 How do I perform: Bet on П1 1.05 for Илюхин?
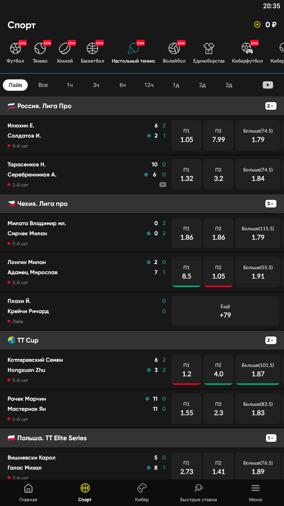(x=186, y=135)
